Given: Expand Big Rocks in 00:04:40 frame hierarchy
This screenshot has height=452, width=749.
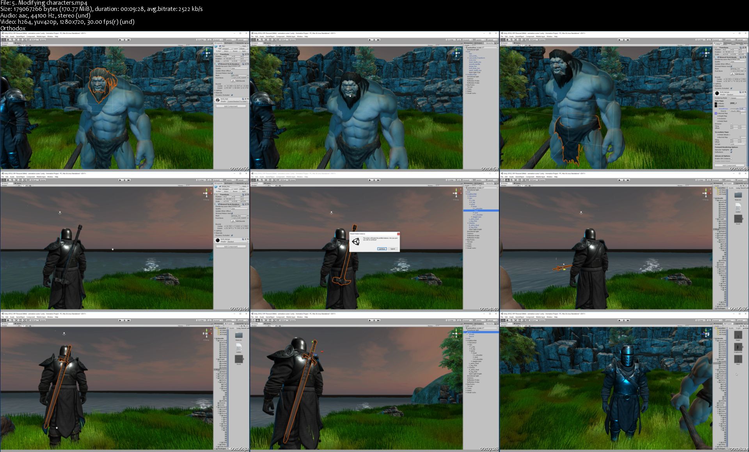Looking at the screenshot, I should (x=466, y=240).
